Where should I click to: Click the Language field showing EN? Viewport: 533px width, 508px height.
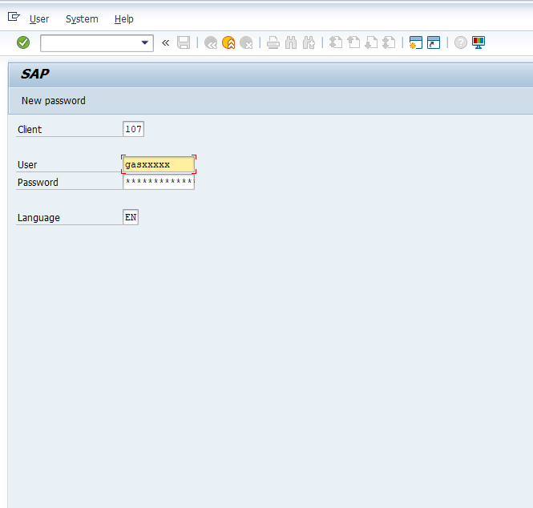click(131, 217)
